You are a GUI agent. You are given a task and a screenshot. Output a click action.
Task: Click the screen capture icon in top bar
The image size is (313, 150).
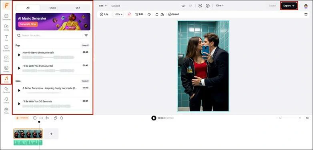200,6
